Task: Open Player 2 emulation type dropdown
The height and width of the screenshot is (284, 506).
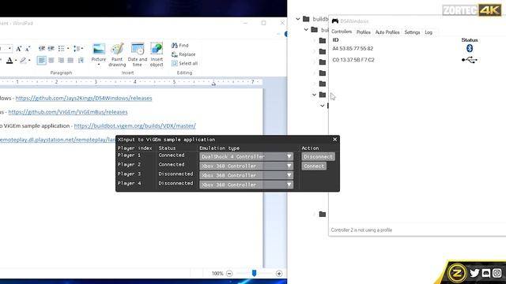Action: point(246,166)
